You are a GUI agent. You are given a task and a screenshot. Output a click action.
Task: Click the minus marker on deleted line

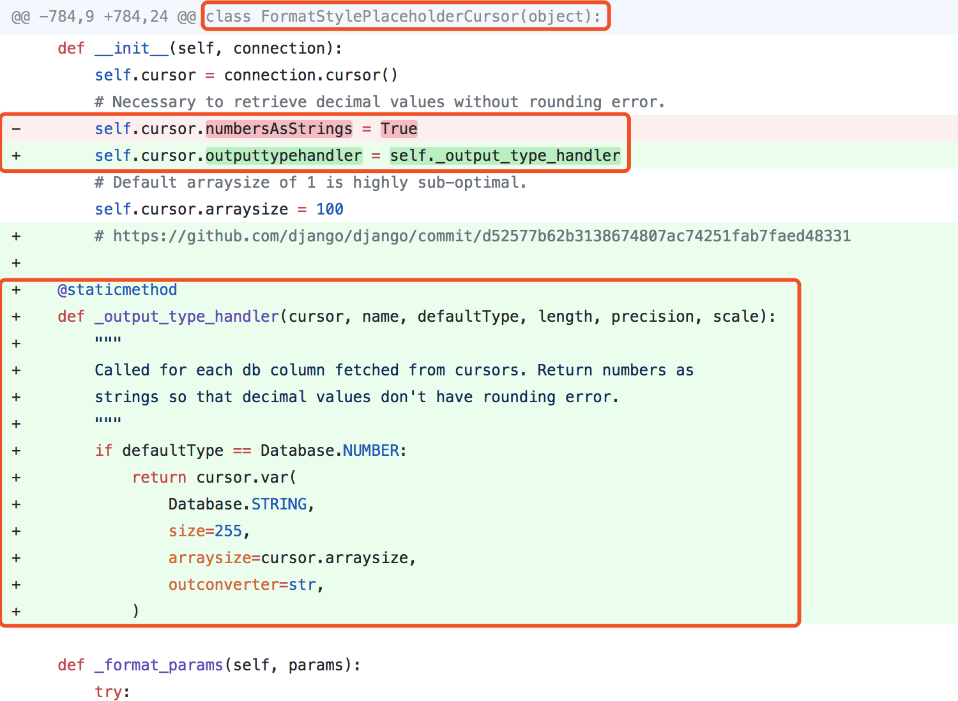(16, 128)
